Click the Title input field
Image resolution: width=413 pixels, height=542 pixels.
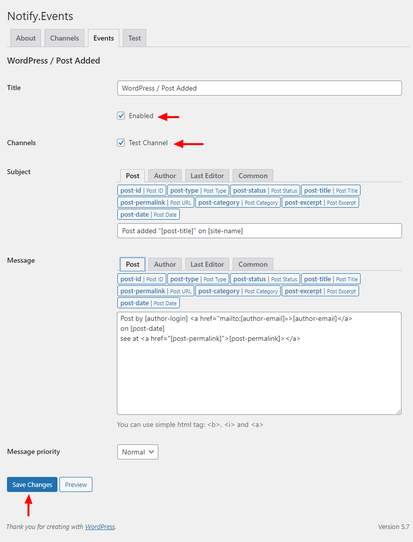pos(260,88)
